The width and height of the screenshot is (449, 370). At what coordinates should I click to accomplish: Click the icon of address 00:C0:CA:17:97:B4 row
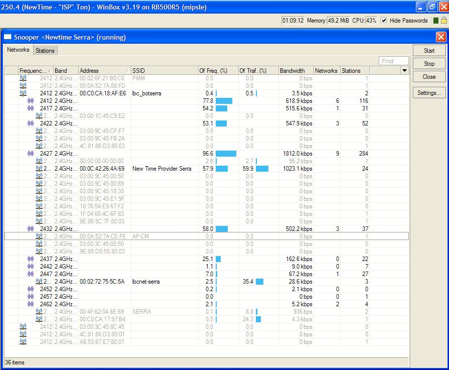[x=39, y=319]
